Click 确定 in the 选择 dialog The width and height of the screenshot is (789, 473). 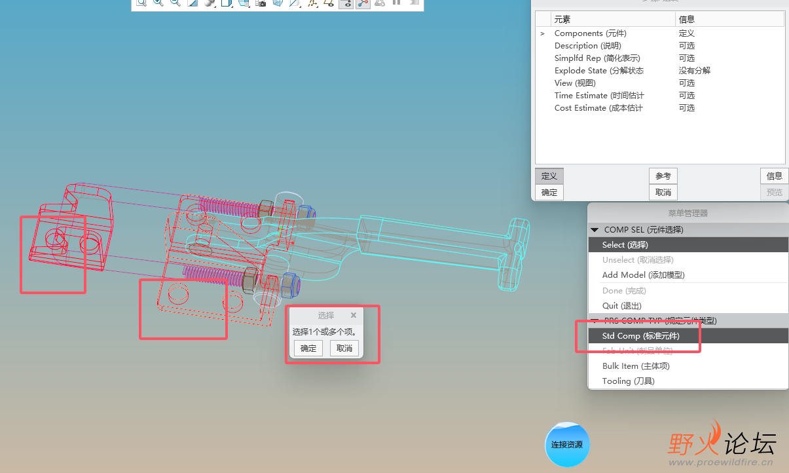[x=308, y=349]
